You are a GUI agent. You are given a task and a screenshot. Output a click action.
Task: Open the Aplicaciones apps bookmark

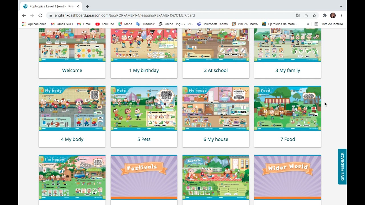34,24
